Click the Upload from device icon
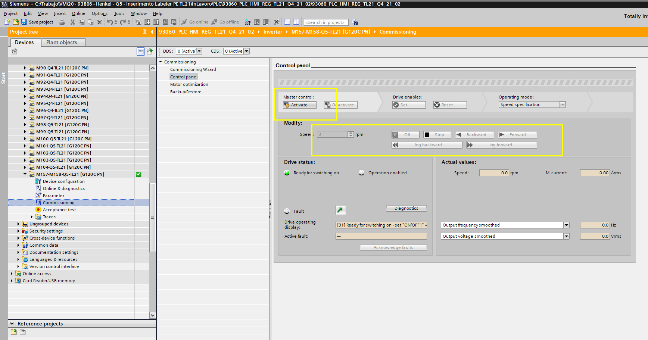This screenshot has height=340, width=648. pyautogui.click(x=156, y=22)
